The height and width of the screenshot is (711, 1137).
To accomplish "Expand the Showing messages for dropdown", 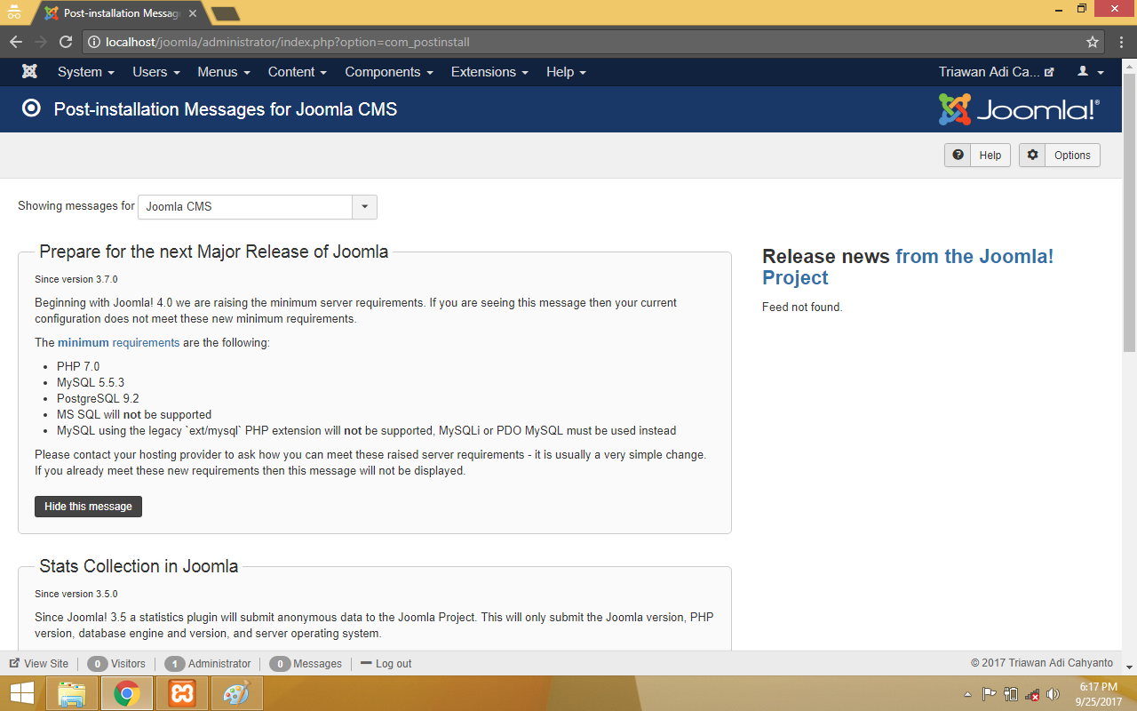I will pos(365,206).
